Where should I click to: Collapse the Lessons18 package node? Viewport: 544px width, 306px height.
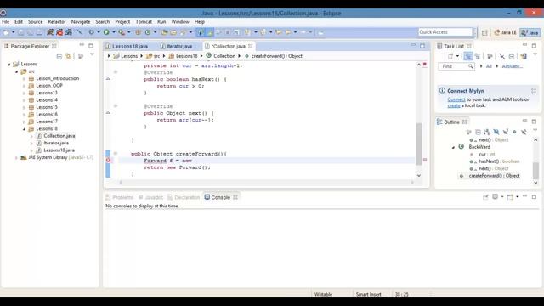[24, 128]
